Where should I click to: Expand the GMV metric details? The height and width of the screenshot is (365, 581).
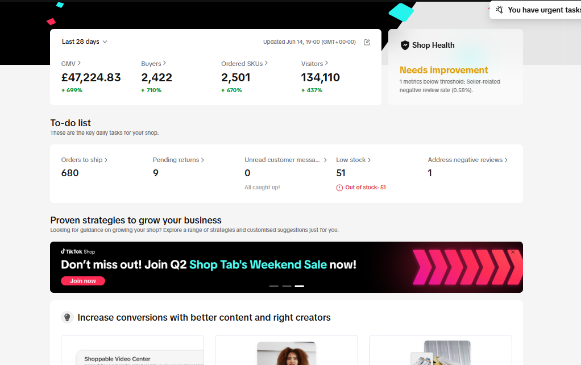(71, 64)
